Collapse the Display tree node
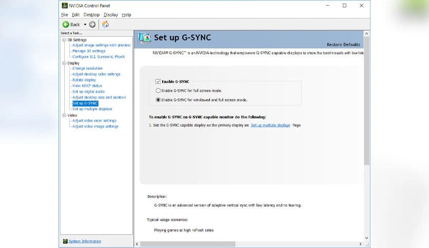 pyautogui.click(x=64, y=63)
